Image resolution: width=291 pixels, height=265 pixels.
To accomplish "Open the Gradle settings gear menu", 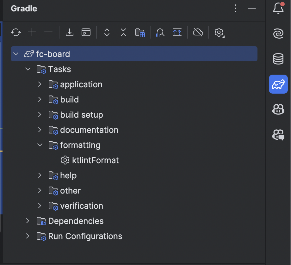I will [x=219, y=32].
